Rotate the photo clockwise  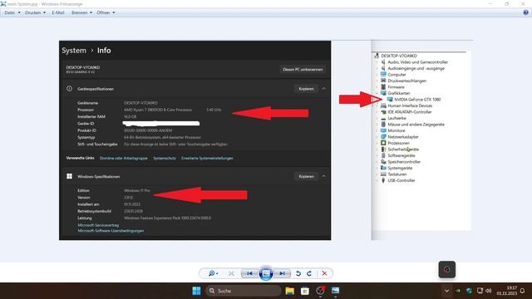(309, 273)
